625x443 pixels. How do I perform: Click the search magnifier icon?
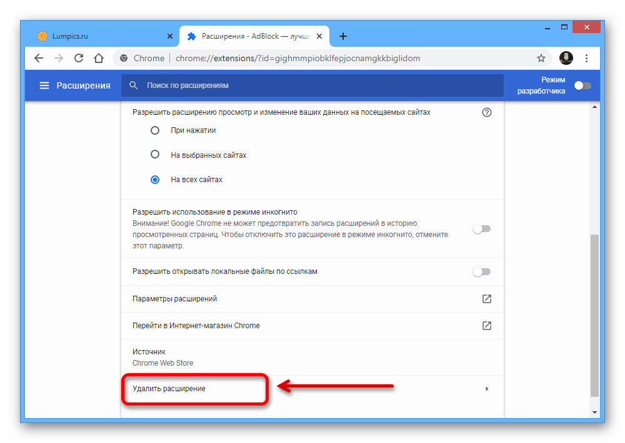pos(134,85)
